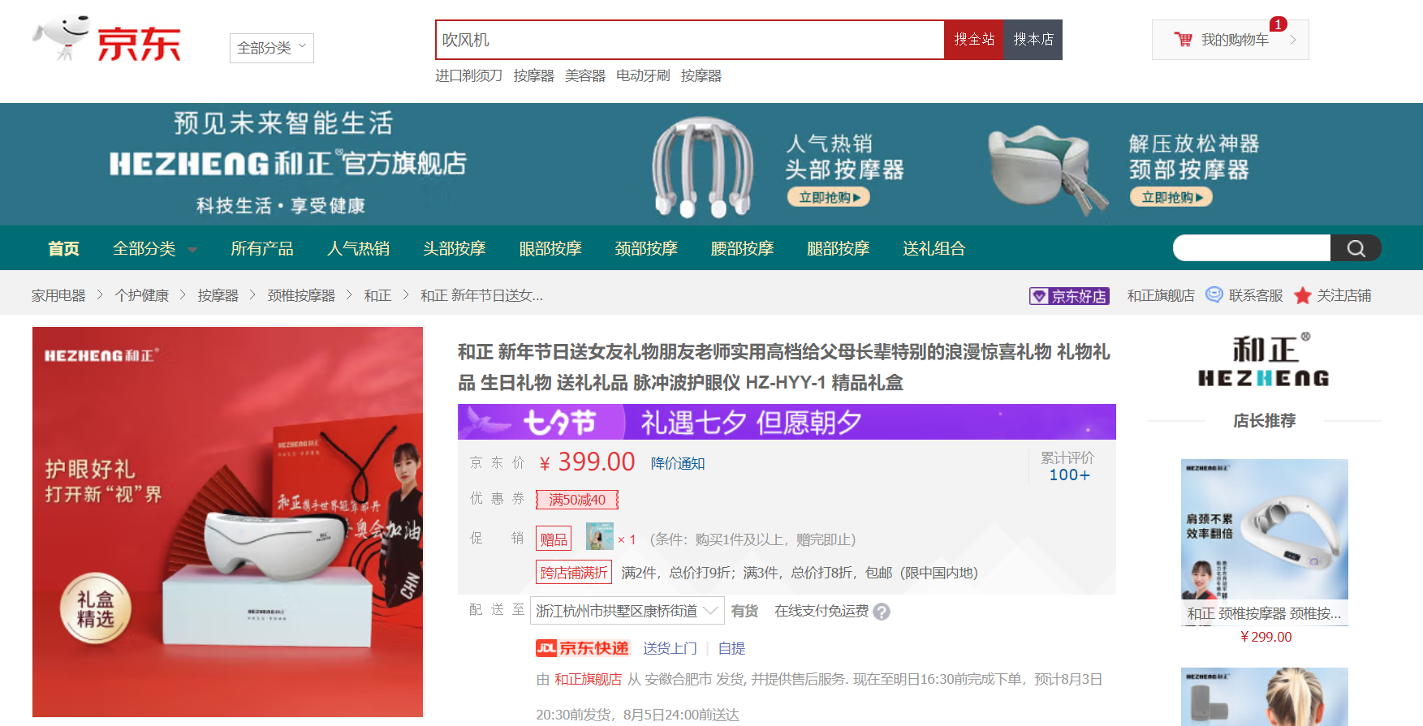Viewport: 1423px width, 726px height.
Task: Click the red star follow-store icon
Action: pos(1303,296)
